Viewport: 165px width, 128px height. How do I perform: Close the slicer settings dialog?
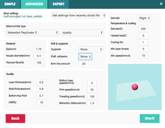[x=161, y=4]
